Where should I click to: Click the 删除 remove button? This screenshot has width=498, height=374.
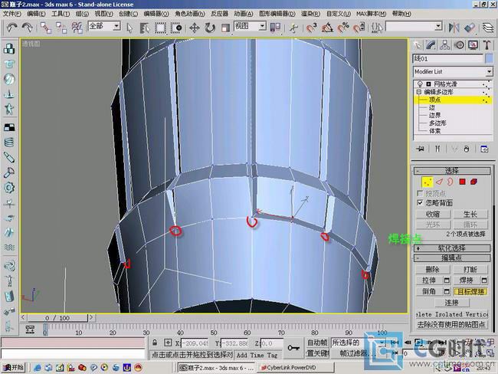[433, 270]
